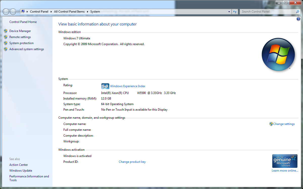
Task: Open Windows Update under See also
Action: coord(21,171)
